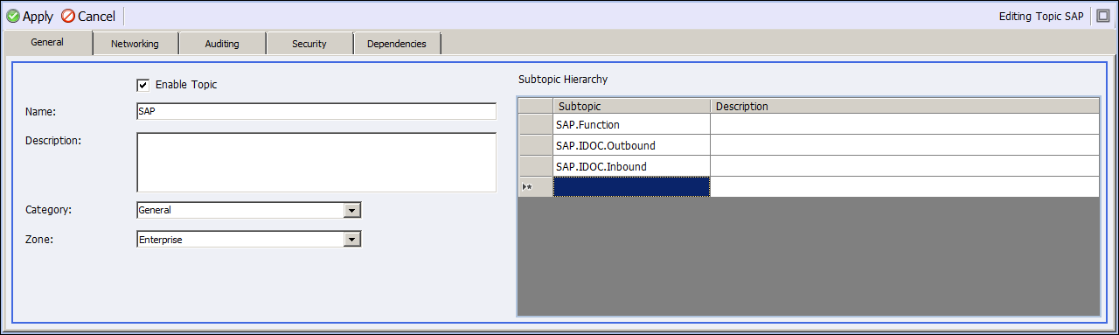The image size is (1119, 335).
Task: Click the row header of SAP.IDOC.Outbound
Action: click(x=536, y=145)
